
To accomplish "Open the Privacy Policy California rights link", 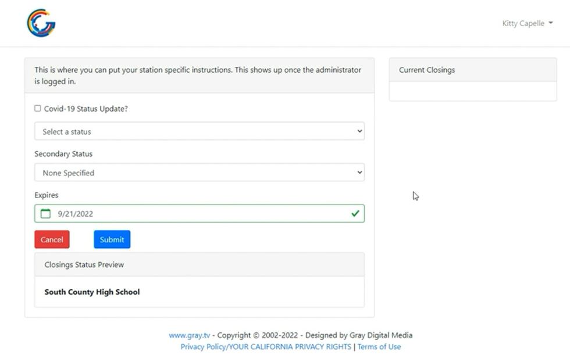I will 266,347.
